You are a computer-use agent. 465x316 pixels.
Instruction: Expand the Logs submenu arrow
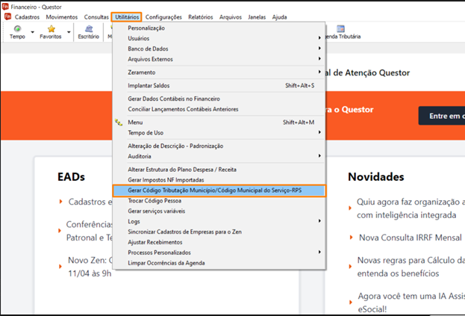(319, 221)
